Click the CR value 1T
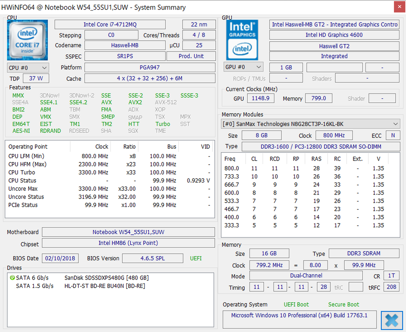This screenshot has height=332, width=406. (391, 275)
